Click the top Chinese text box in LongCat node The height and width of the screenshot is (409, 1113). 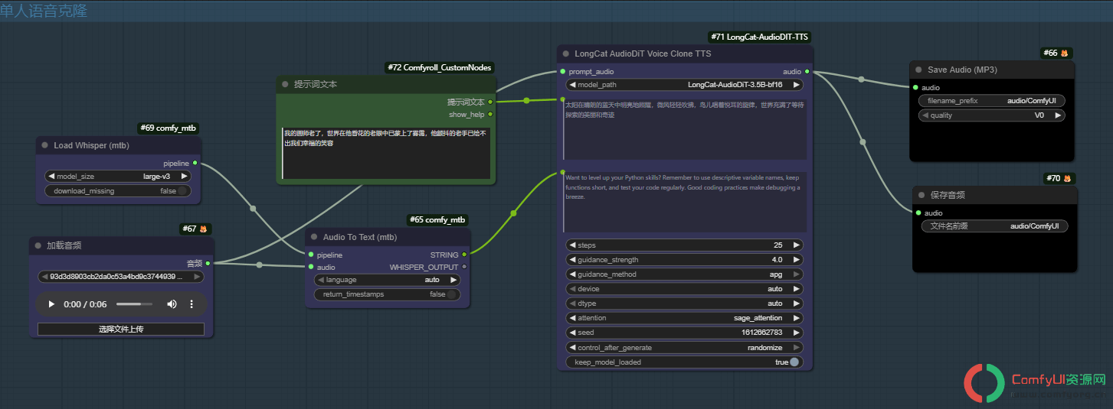(684, 128)
